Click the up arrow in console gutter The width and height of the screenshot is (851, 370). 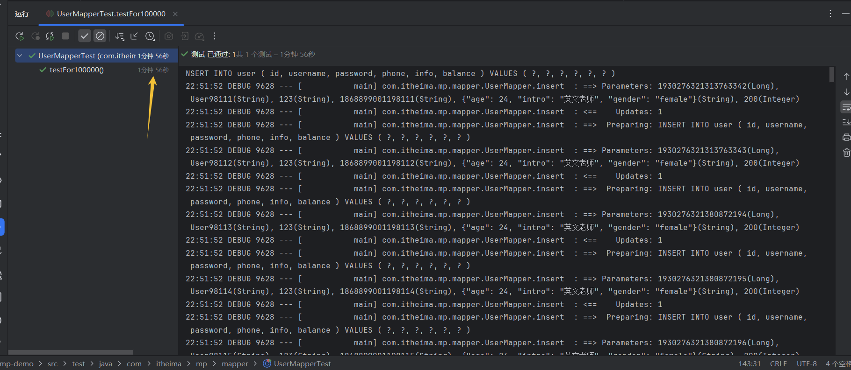tap(846, 77)
